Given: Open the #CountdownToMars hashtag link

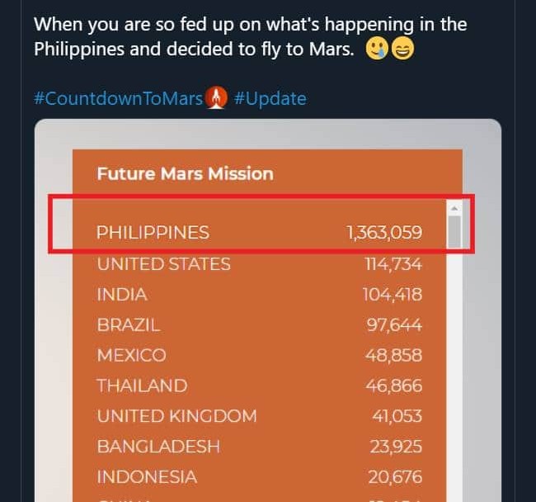Looking at the screenshot, I should [x=118, y=98].
